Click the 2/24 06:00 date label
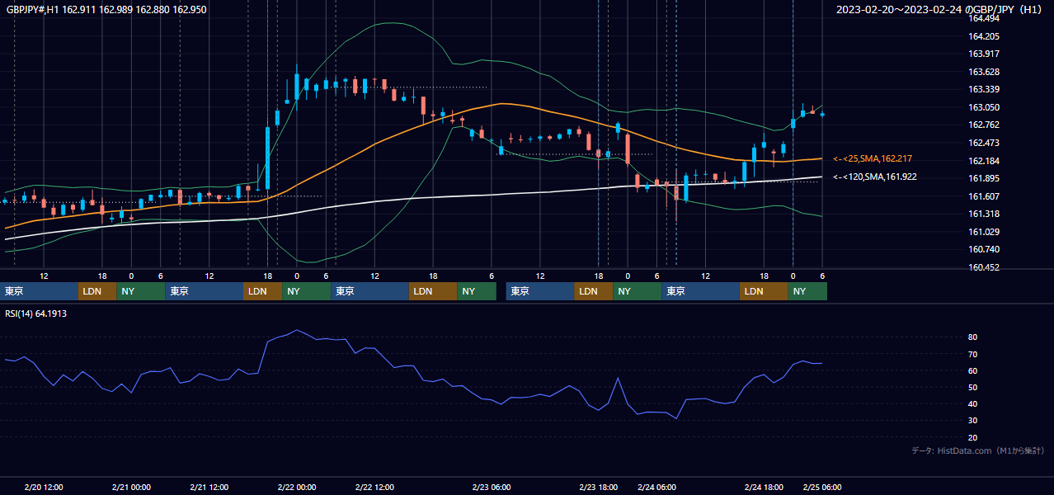The height and width of the screenshot is (495, 1054). (x=657, y=487)
